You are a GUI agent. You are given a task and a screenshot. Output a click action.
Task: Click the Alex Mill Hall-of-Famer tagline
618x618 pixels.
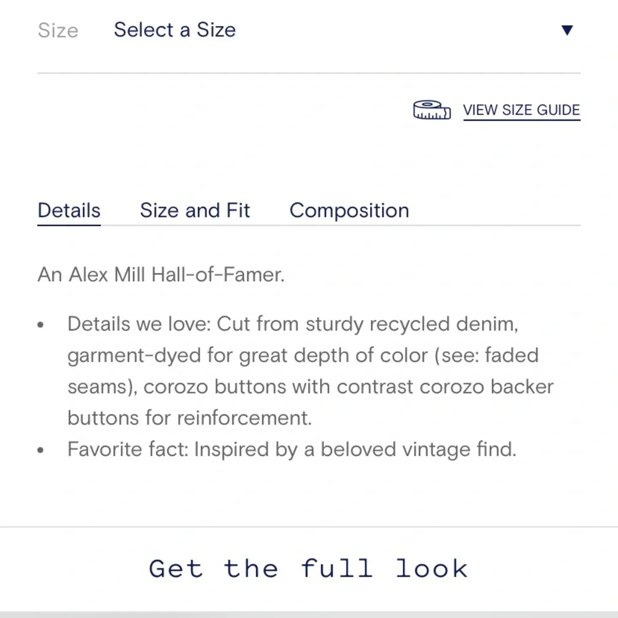point(161,274)
